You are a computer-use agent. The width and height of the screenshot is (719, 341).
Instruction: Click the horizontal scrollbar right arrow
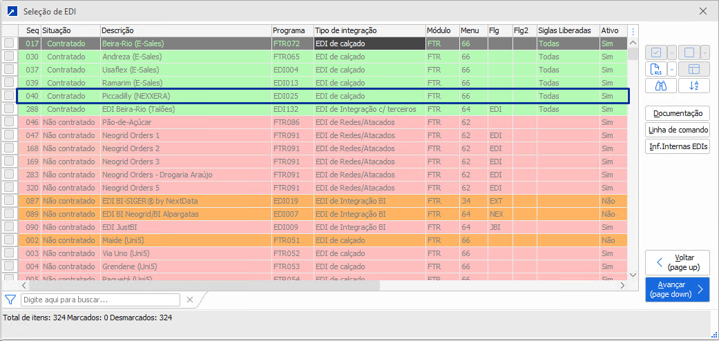(x=622, y=285)
